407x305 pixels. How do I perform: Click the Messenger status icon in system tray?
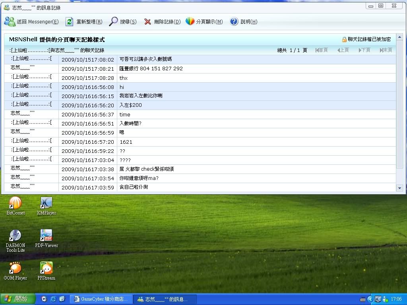coord(386,299)
